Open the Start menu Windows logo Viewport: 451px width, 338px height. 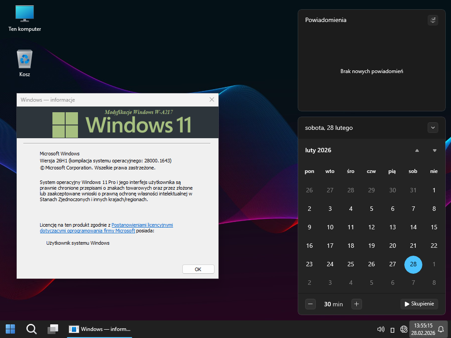point(10,329)
